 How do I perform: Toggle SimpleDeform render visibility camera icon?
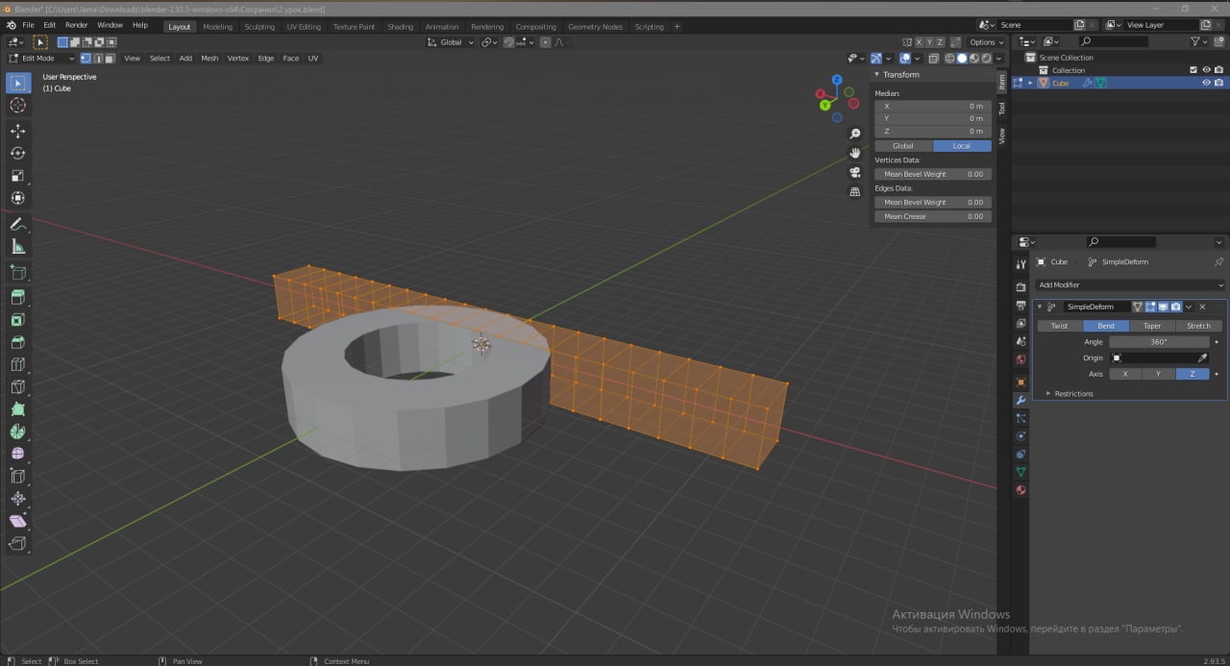click(x=1175, y=307)
